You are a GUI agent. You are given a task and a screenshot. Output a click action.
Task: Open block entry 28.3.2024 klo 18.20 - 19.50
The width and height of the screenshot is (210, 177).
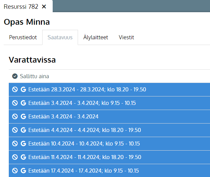coord(109,89)
